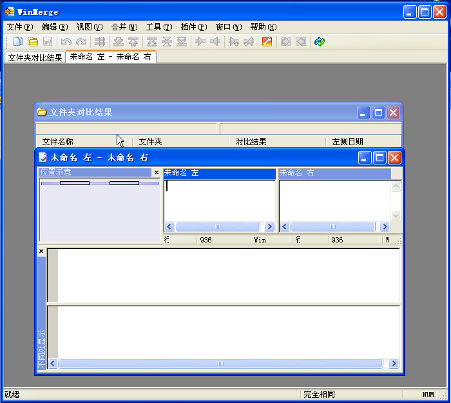Create a new blank document from the toolbar

(x=18, y=42)
